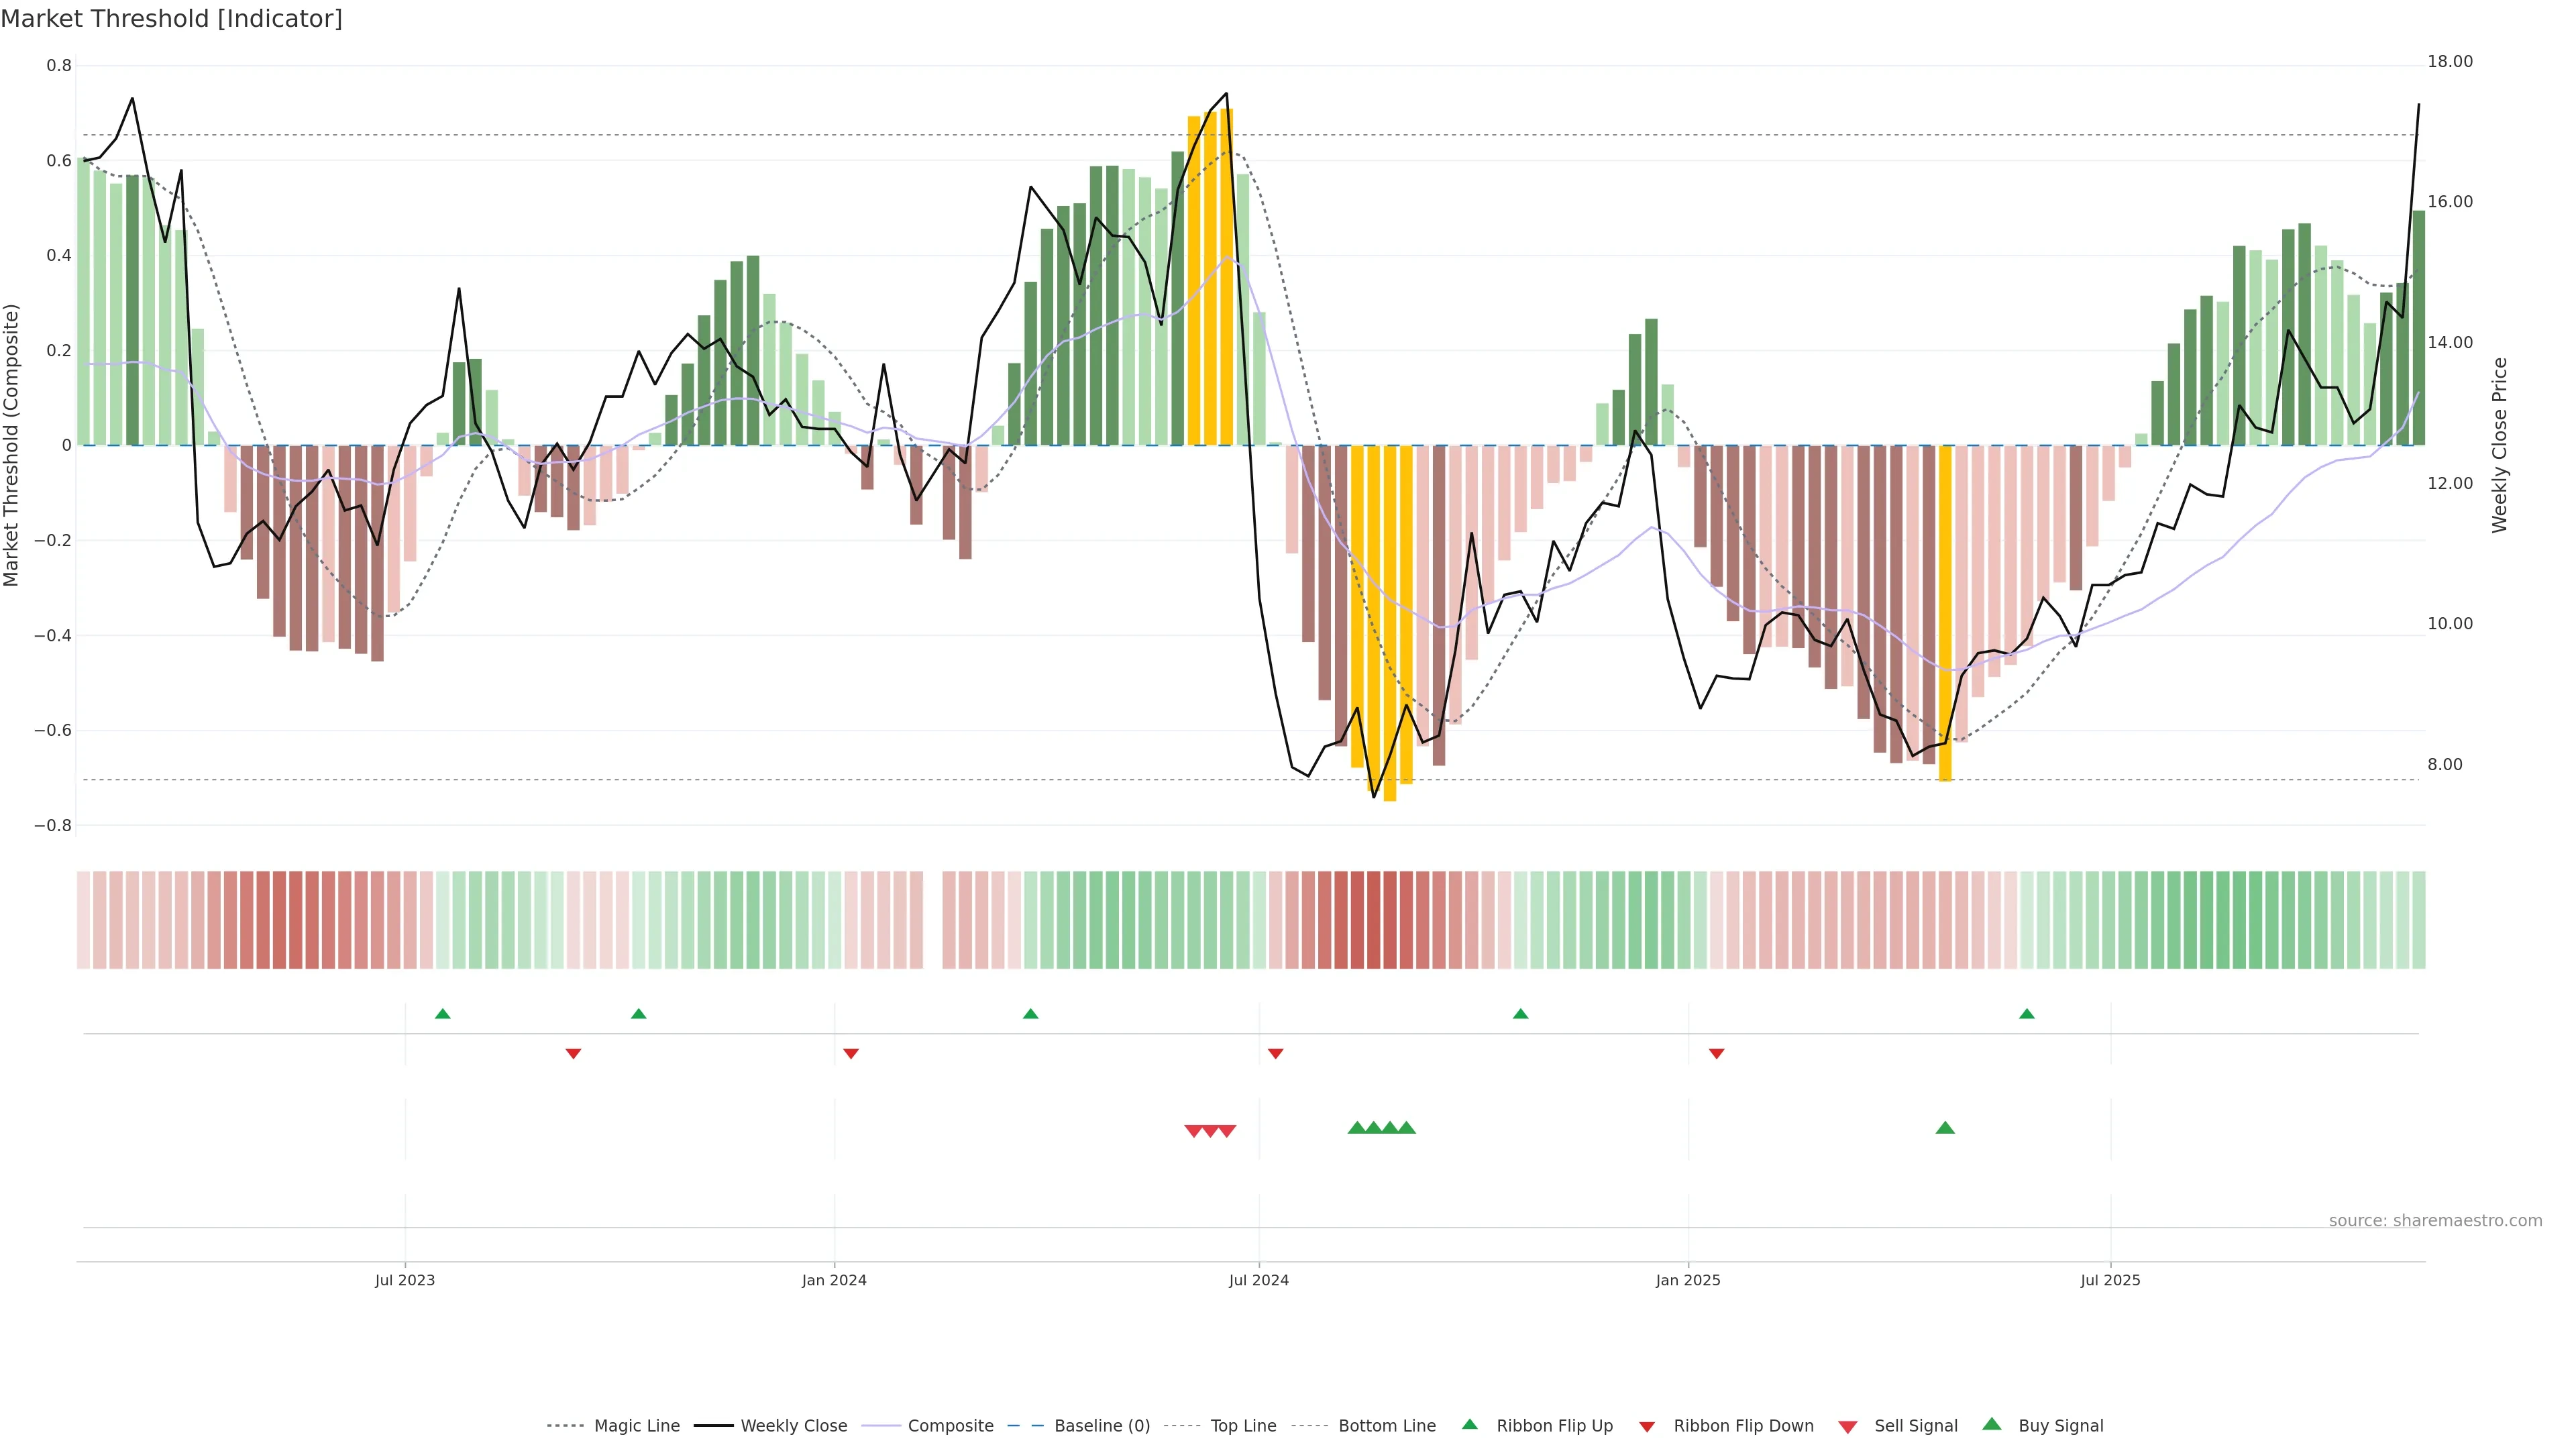This screenshot has height=1449, width=2576.
Task: Click the Buy Signal legend triangle icon
Action: (1991, 1424)
